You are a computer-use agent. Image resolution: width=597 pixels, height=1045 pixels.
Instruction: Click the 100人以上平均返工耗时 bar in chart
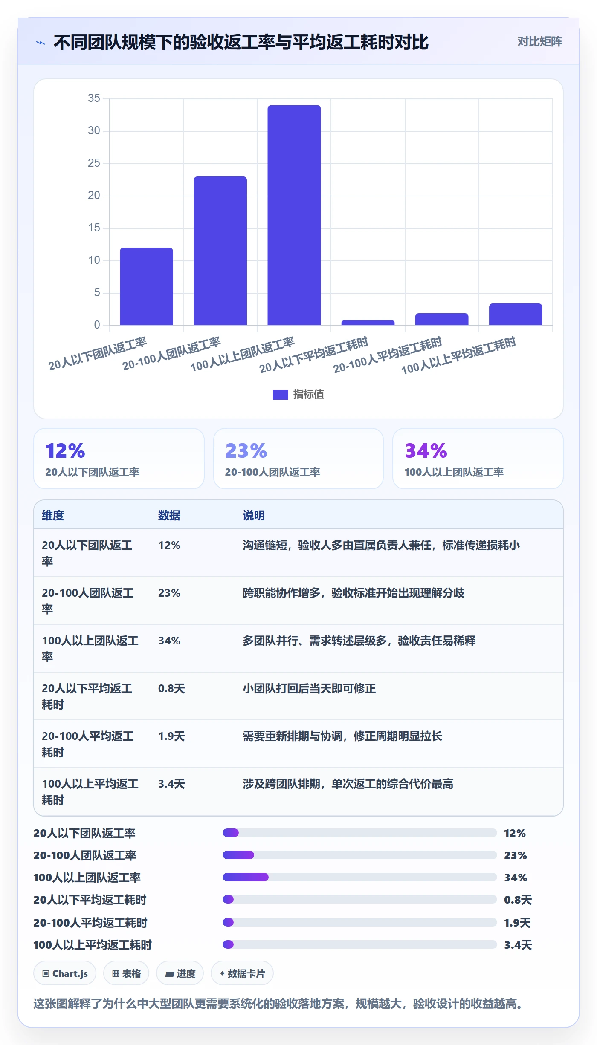coord(516,314)
